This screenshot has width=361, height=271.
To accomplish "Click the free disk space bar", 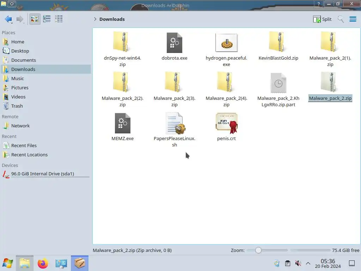I will [310, 250].
